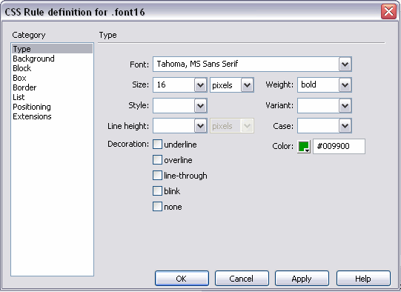Expand the Weight dropdown showing bold
The image size is (401, 292).
[x=345, y=85]
